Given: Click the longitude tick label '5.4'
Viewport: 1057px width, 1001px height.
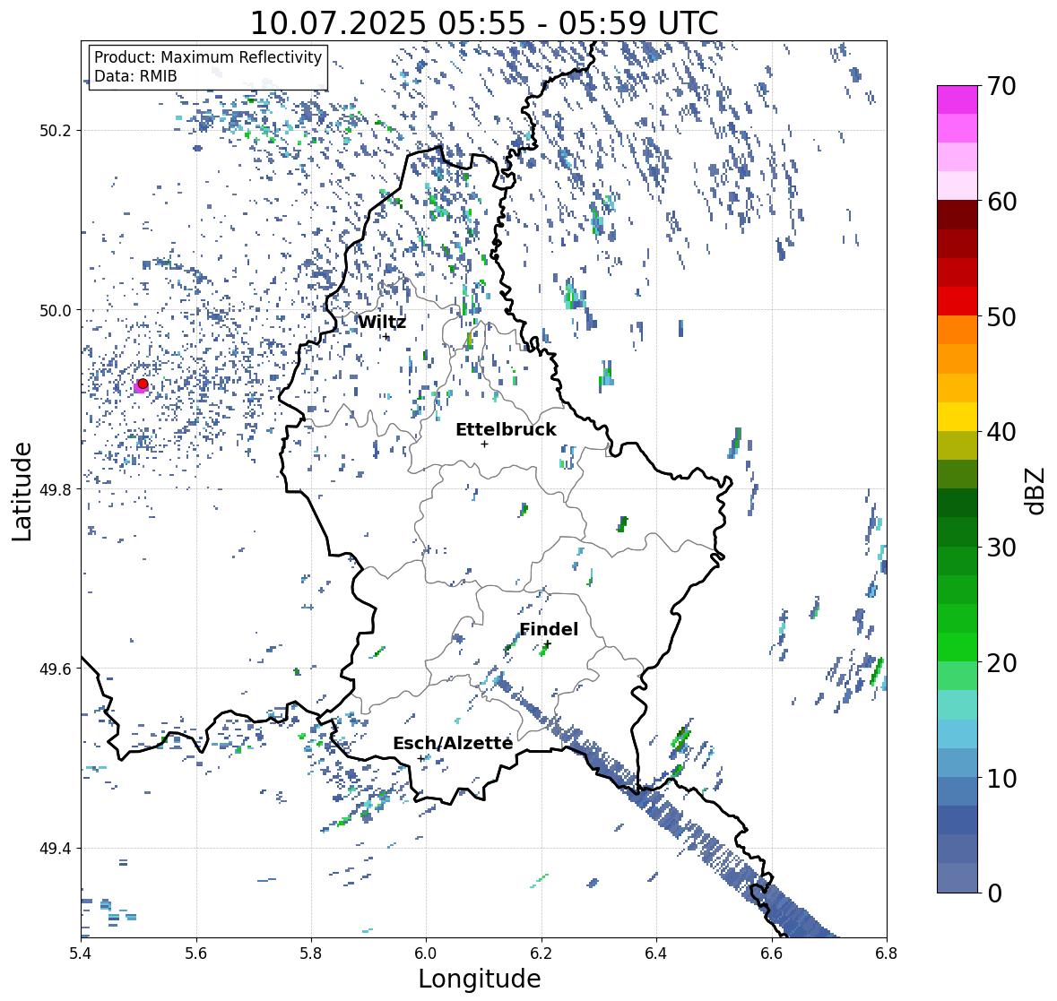Looking at the screenshot, I should coord(81,954).
